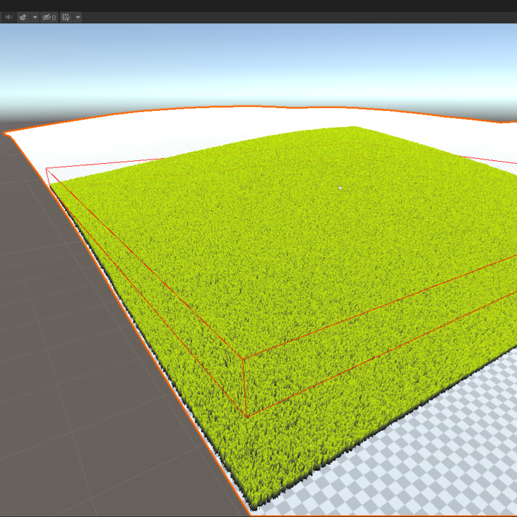Toggle the scene effects layers icon
Screen dimensions: 517x517
tap(23, 17)
